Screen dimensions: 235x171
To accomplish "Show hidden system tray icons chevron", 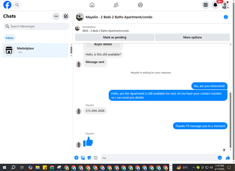I will 194,167.
